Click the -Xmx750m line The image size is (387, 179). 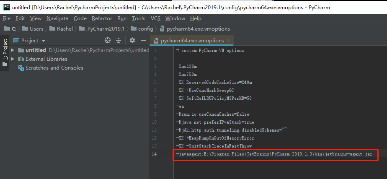[x=186, y=74]
